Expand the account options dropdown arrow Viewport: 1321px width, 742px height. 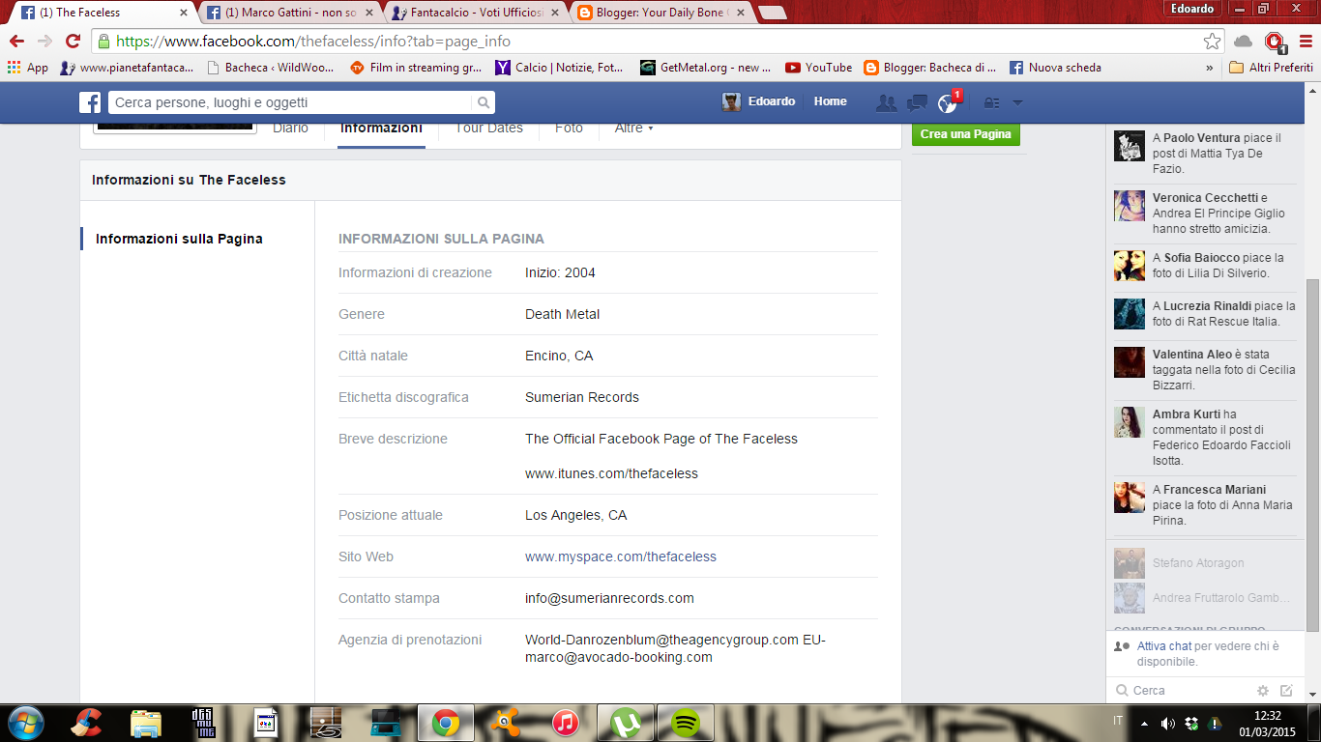[1016, 102]
